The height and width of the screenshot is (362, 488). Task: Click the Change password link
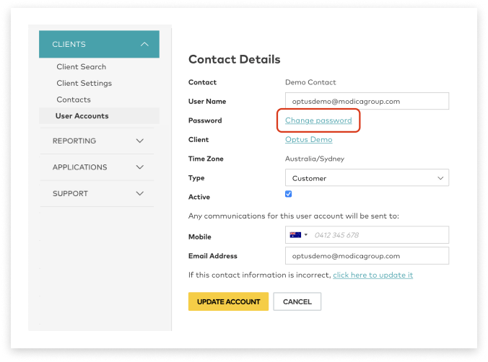coord(318,120)
